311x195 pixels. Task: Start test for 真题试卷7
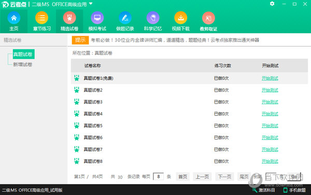point(270,149)
